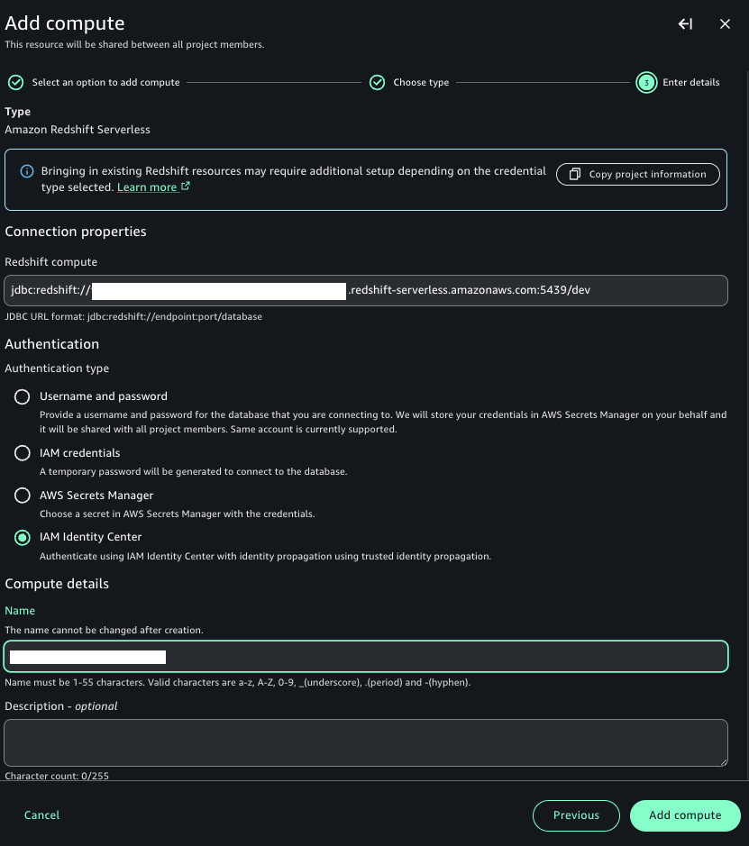Click the collapse panel arrow icon
This screenshot has width=749, height=846.
tap(685, 24)
